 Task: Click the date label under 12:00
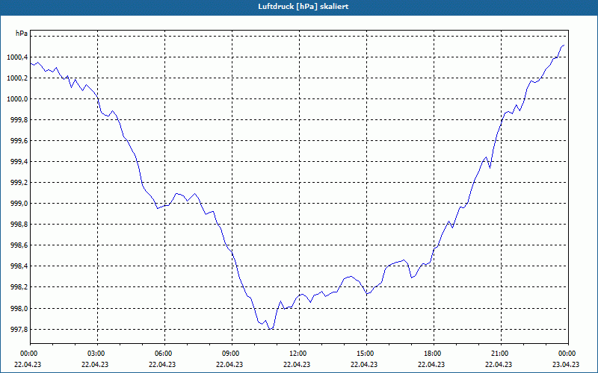[x=297, y=364]
